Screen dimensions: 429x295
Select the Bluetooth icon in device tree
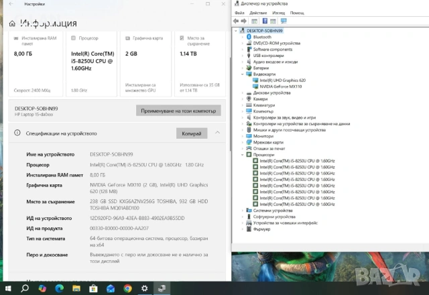[249, 37]
